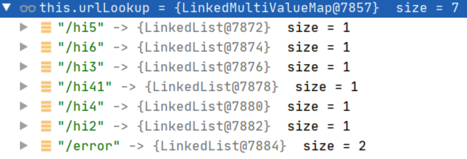This screenshot has width=467, height=159.
Task: Select the LinkedMultiValueMap@7857 root row
Action: tap(233, 8)
